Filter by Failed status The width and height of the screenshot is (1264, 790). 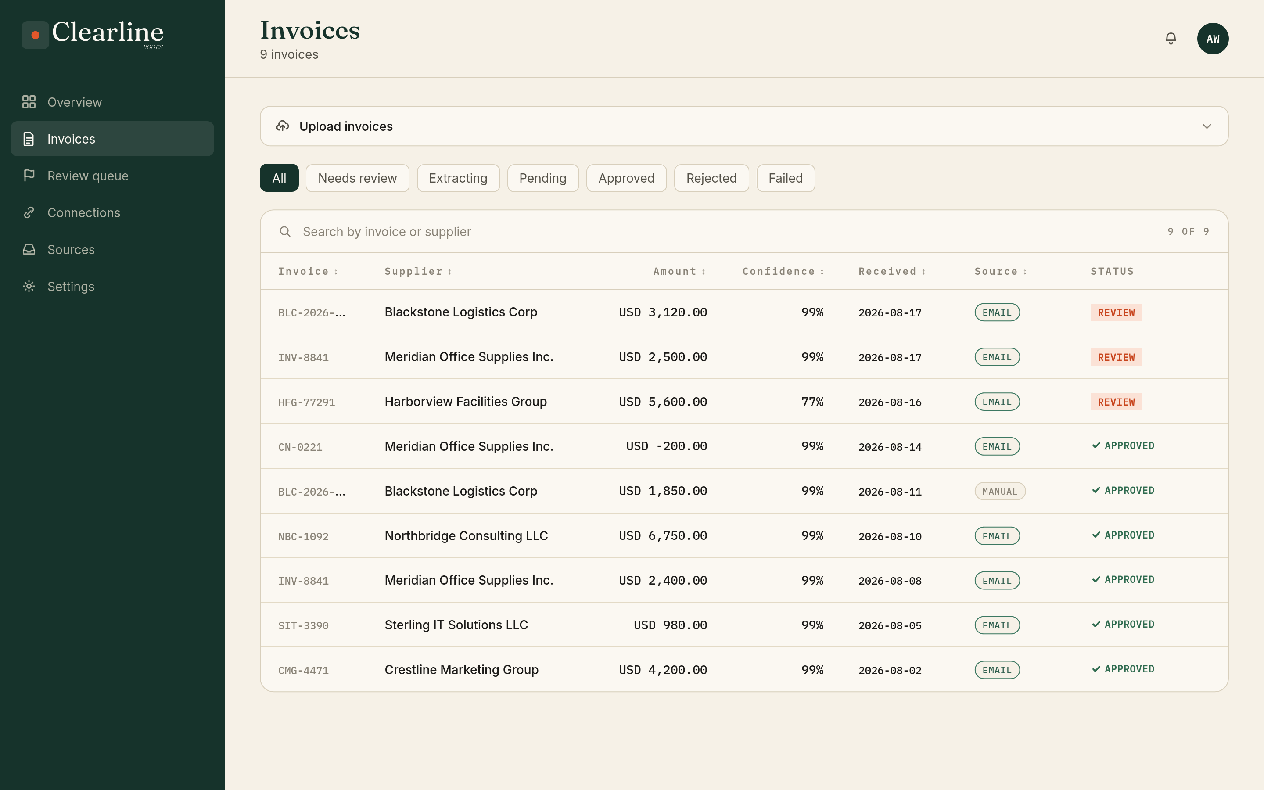(786, 178)
